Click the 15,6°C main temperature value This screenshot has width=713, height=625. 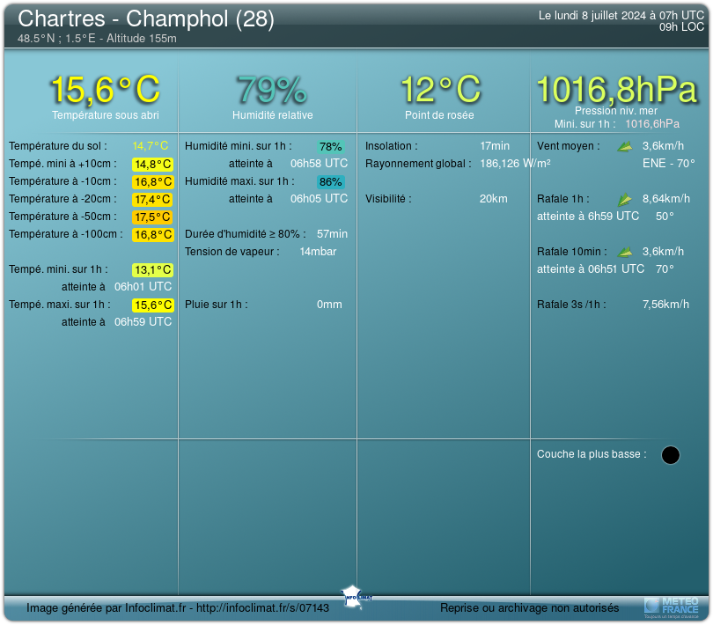click(105, 89)
